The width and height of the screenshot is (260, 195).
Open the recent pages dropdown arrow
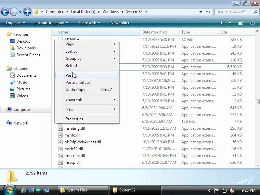pos(20,12)
